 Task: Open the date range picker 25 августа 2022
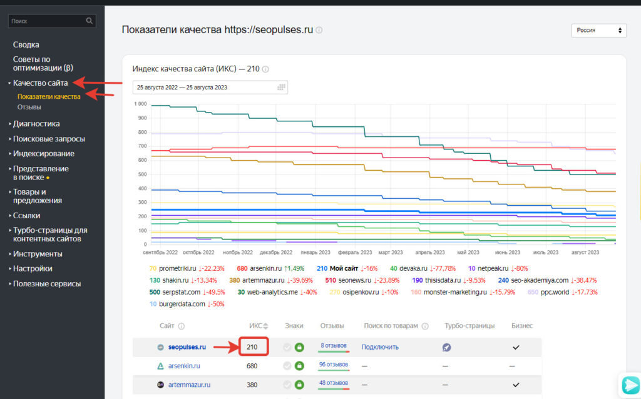210,88
